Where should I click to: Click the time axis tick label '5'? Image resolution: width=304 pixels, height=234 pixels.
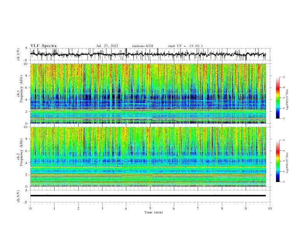[x=150, y=208]
